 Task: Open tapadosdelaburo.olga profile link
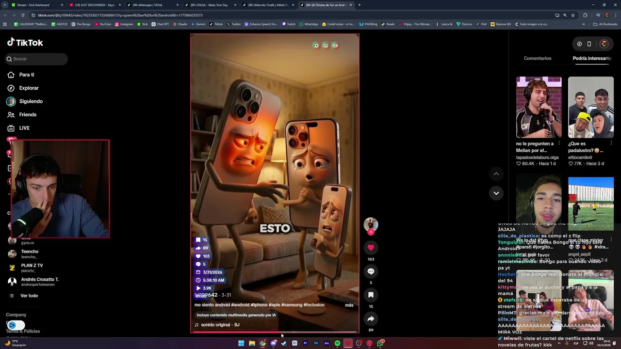pos(537,158)
